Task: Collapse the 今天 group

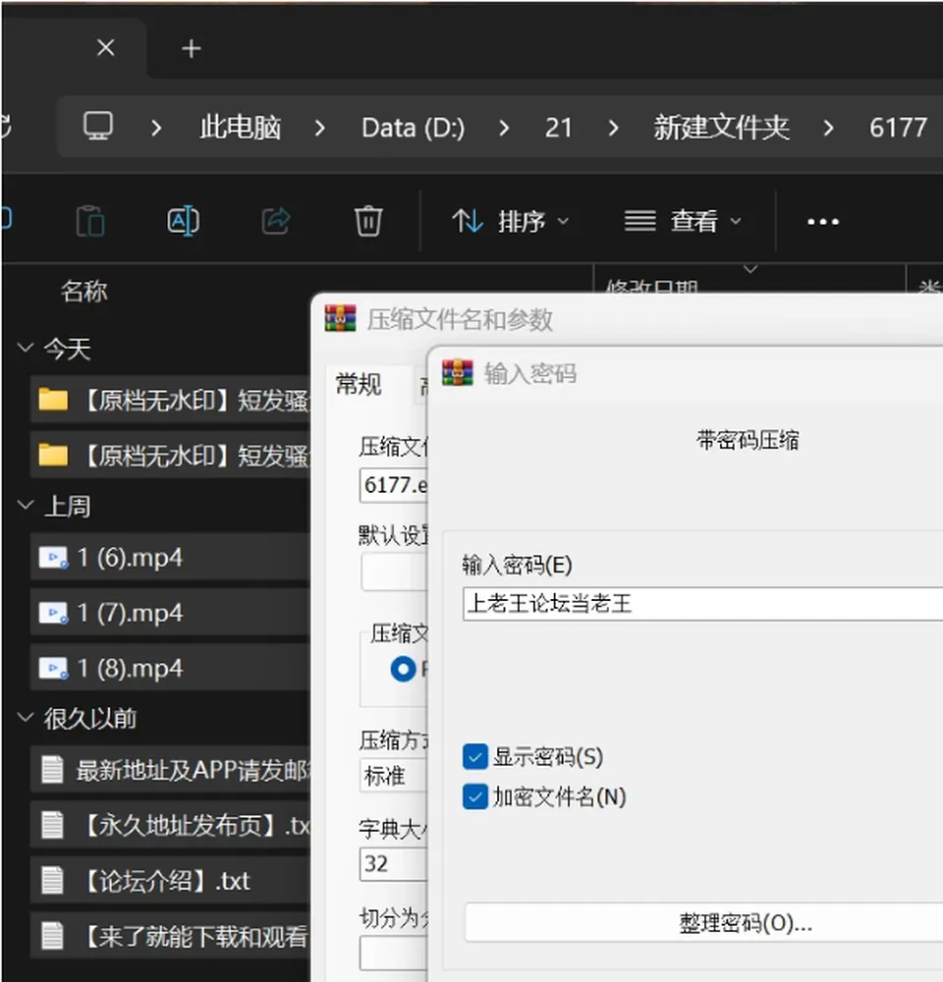Action: (x=26, y=347)
